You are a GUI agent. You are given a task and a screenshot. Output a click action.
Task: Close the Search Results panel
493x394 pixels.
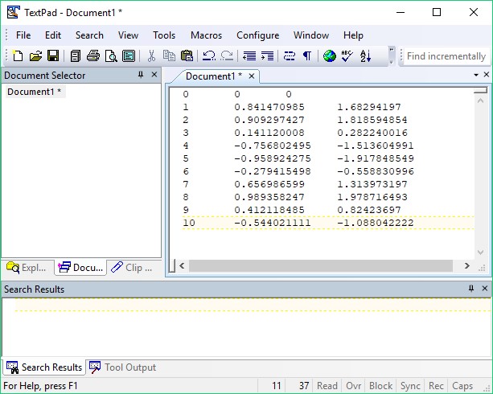[x=485, y=289]
